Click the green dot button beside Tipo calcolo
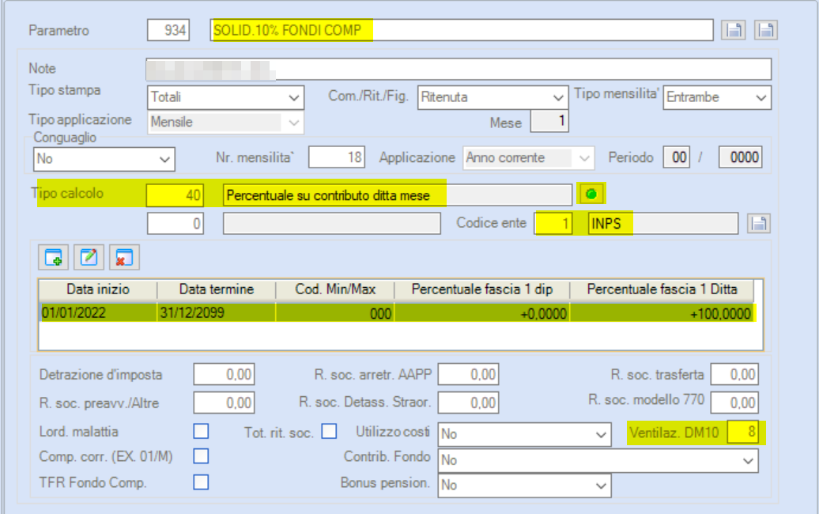 tap(591, 195)
